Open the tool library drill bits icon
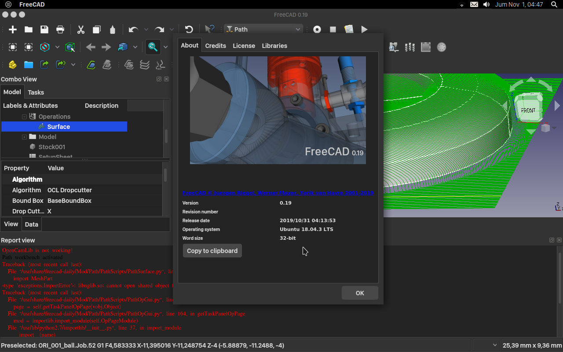 pos(410,47)
